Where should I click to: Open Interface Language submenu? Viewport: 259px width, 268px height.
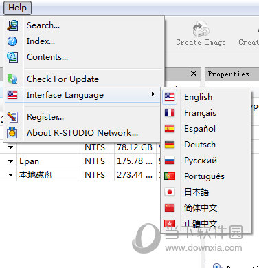(x=82, y=95)
